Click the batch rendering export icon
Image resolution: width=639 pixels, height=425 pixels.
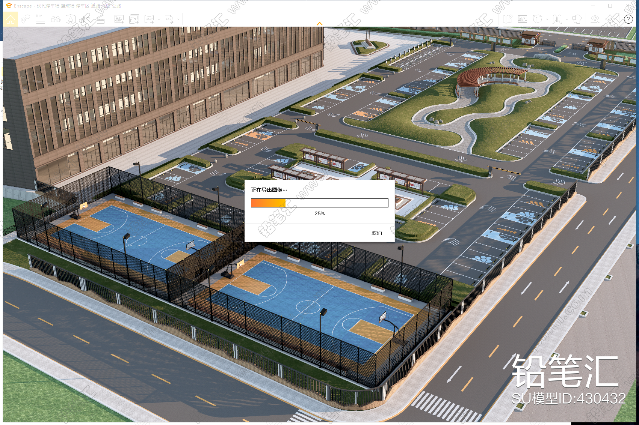tap(134, 19)
